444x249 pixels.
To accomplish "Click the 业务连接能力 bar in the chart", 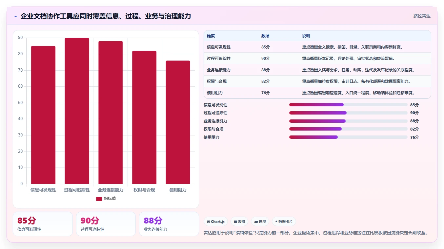I will point(111,113).
